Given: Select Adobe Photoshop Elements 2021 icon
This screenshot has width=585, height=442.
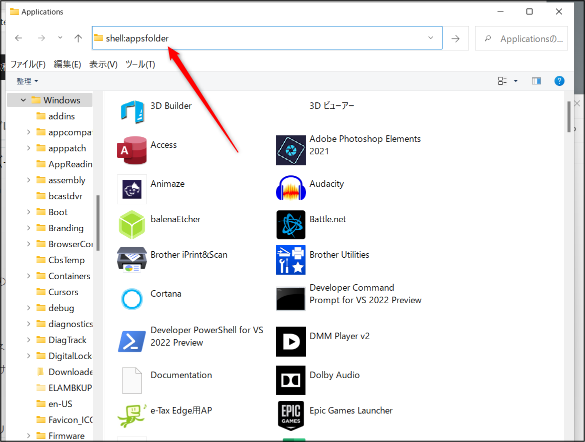Looking at the screenshot, I should click(x=291, y=150).
